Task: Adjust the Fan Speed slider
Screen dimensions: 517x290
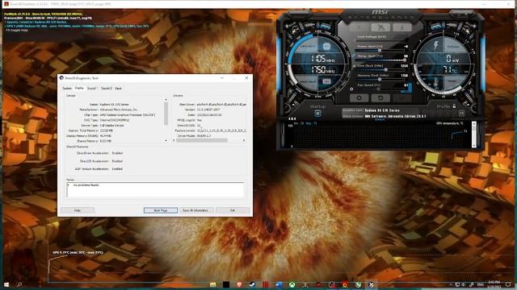Action: [379, 89]
